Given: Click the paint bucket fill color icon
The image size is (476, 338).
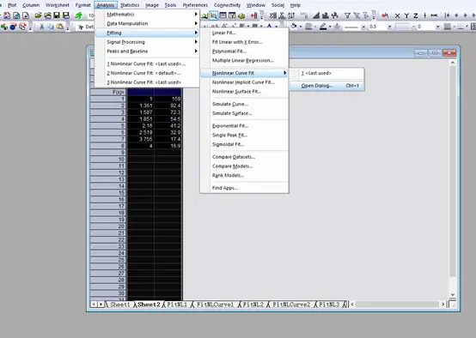Looking at the screenshot, I should point(293,27).
